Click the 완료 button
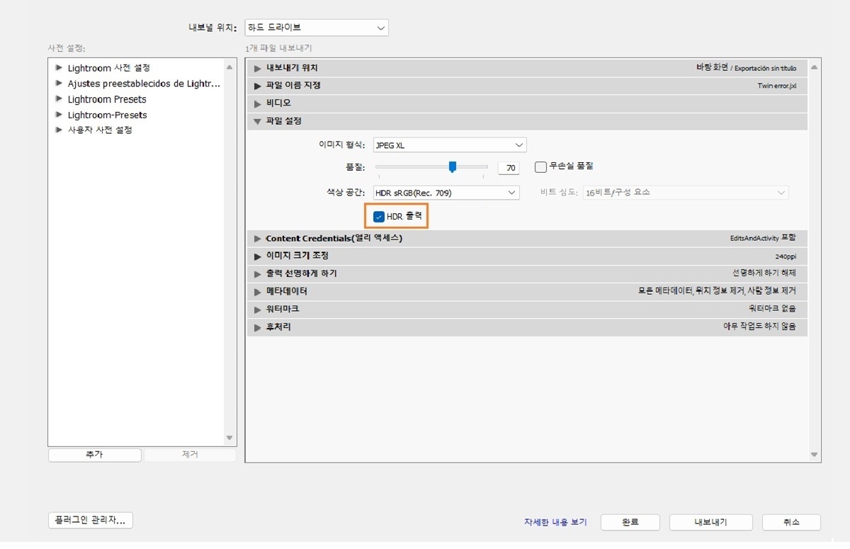Image resolution: width=850 pixels, height=549 pixels. 630,522
